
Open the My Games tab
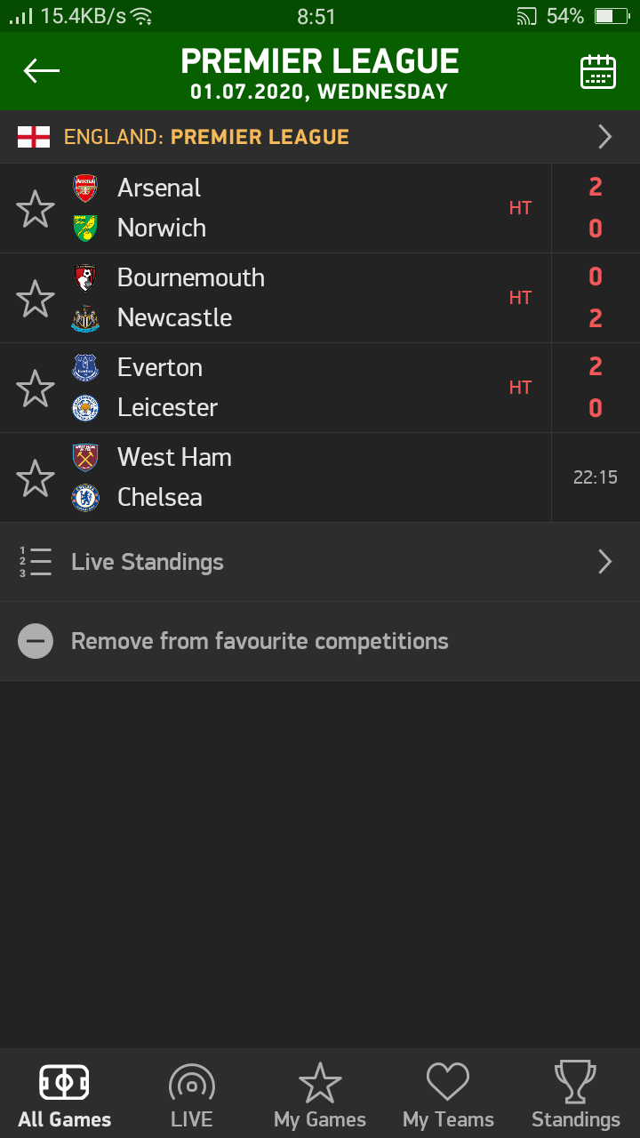[320, 1094]
